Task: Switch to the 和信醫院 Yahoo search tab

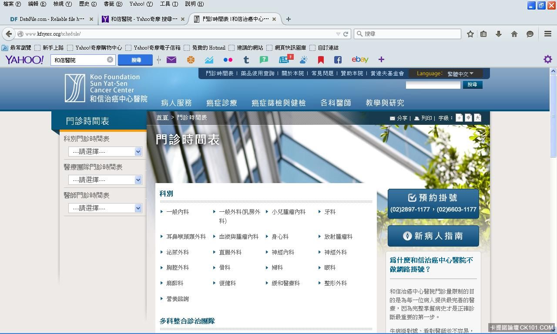Action: 143,19
